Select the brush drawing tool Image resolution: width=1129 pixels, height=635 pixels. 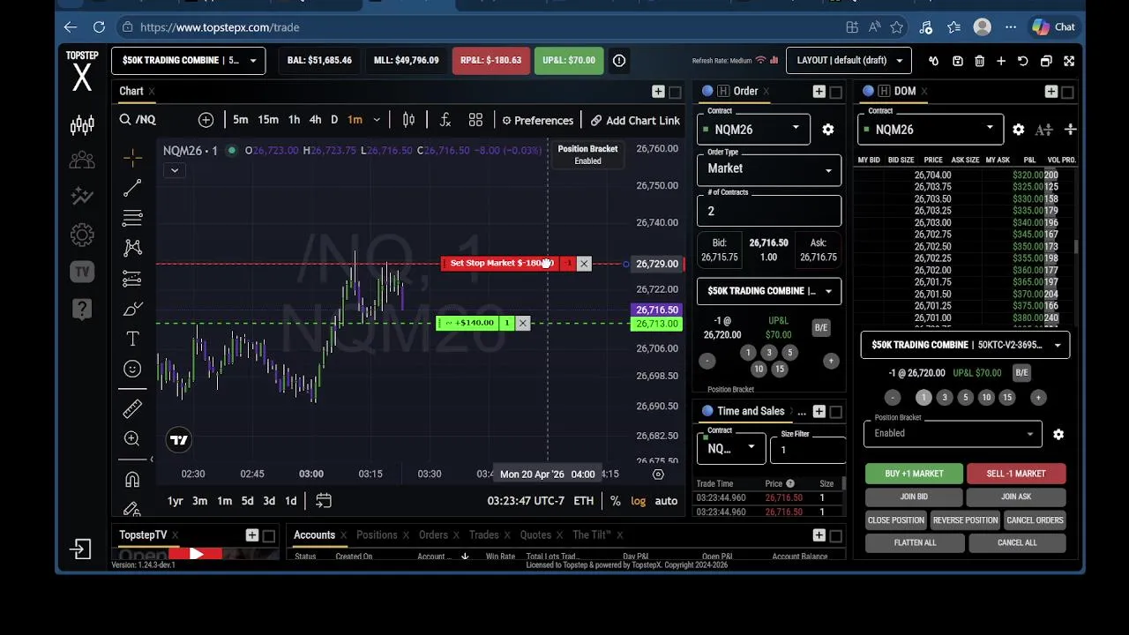pyautogui.click(x=132, y=309)
